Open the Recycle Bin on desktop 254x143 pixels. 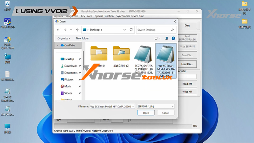tap(8, 6)
